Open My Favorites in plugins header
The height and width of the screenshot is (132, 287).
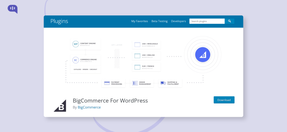tap(140, 21)
